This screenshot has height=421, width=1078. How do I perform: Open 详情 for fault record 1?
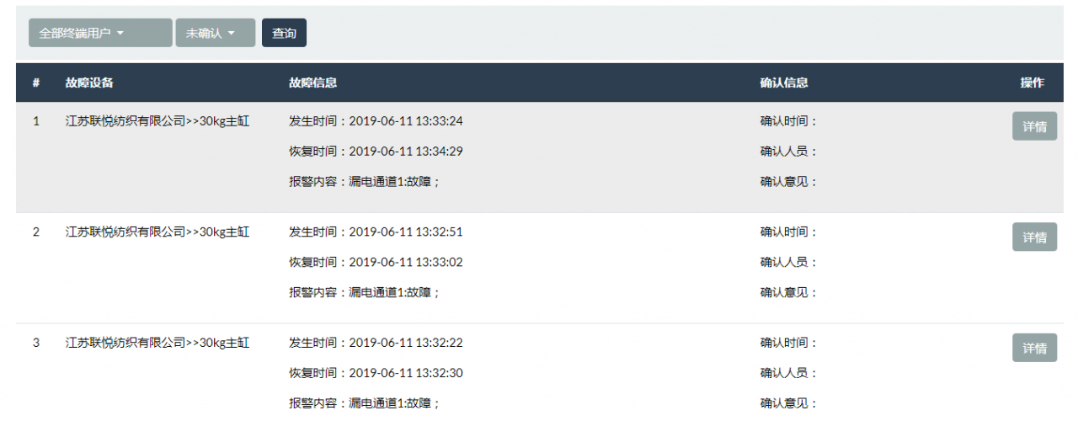coord(1034,126)
